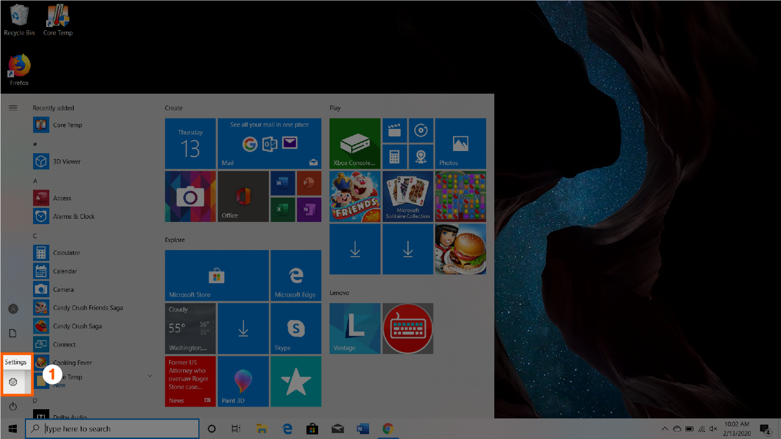Launch the Groove Music small tile
Screen dimensions: 781x439
click(x=421, y=130)
